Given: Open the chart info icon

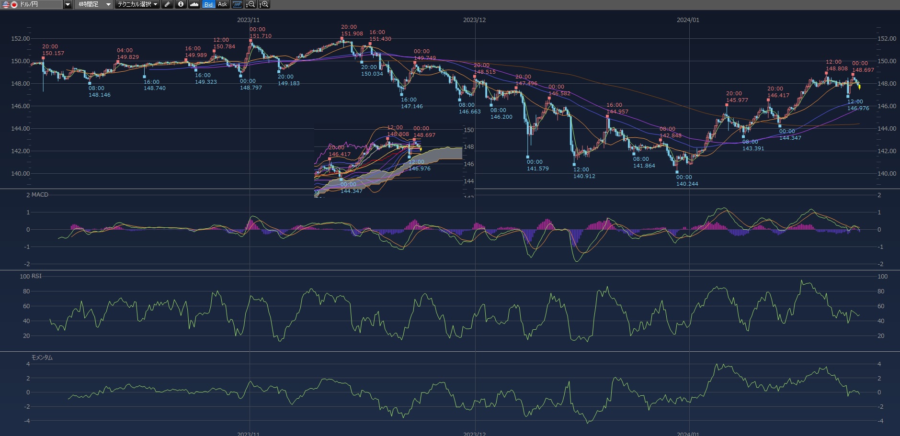Looking at the screenshot, I should [x=181, y=4].
